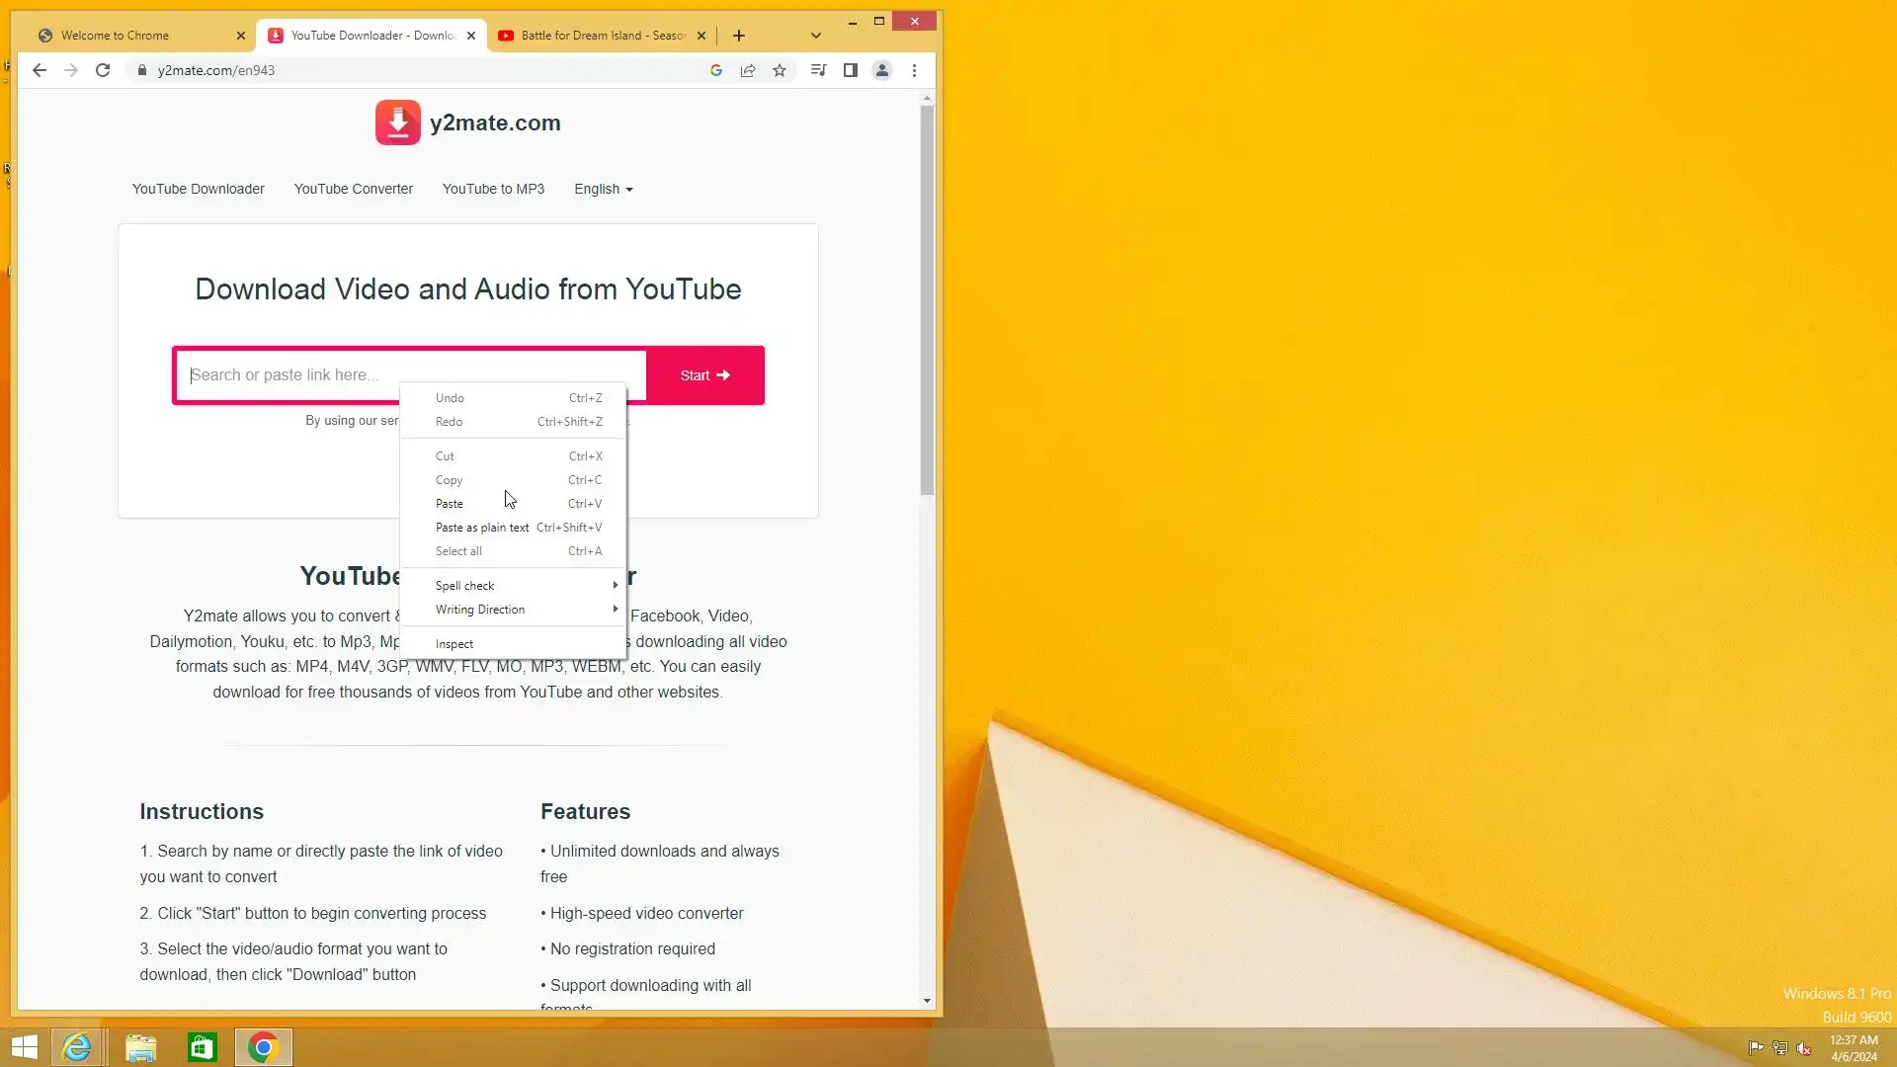Expand the English language dropdown
1897x1067 pixels.
tap(603, 189)
